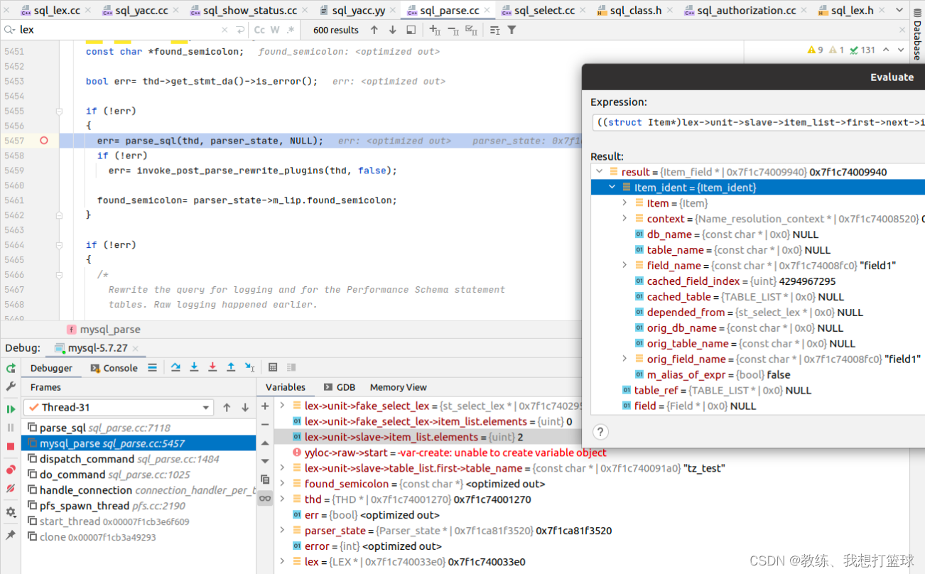
Task: Click the search field containing lex
Action: click(117, 30)
